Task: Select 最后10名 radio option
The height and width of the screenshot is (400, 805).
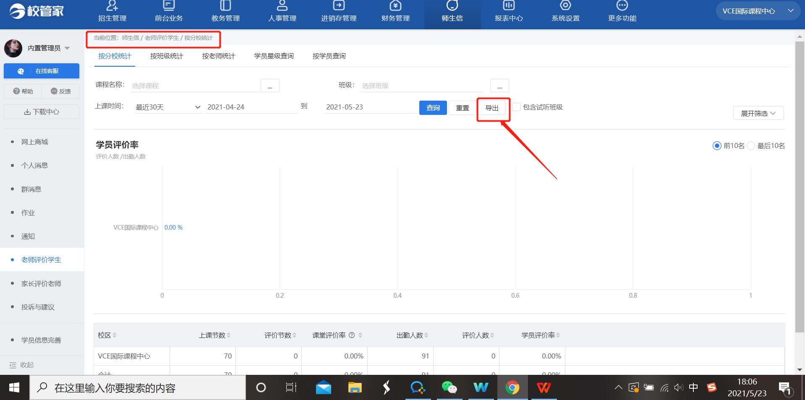Action: pyautogui.click(x=751, y=145)
